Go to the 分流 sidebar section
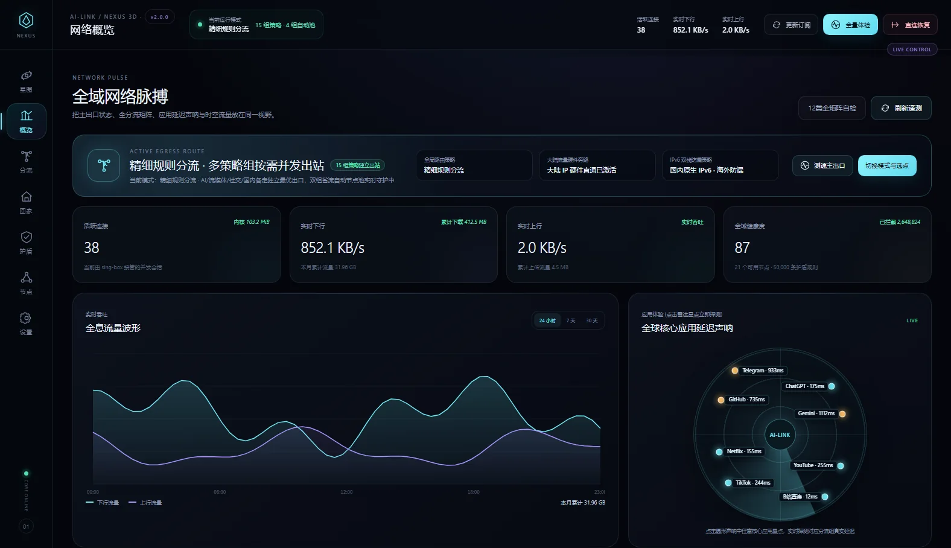The height and width of the screenshot is (548, 951). point(26,162)
